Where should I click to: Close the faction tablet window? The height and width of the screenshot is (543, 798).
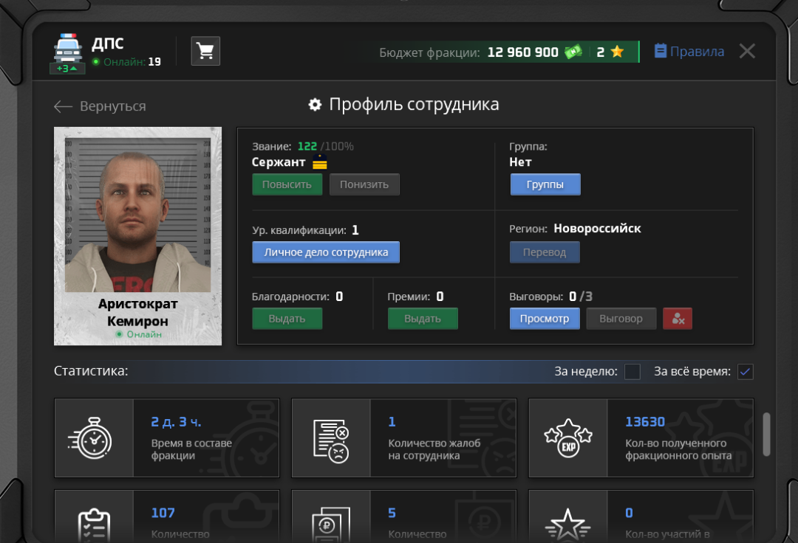pos(746,51)
